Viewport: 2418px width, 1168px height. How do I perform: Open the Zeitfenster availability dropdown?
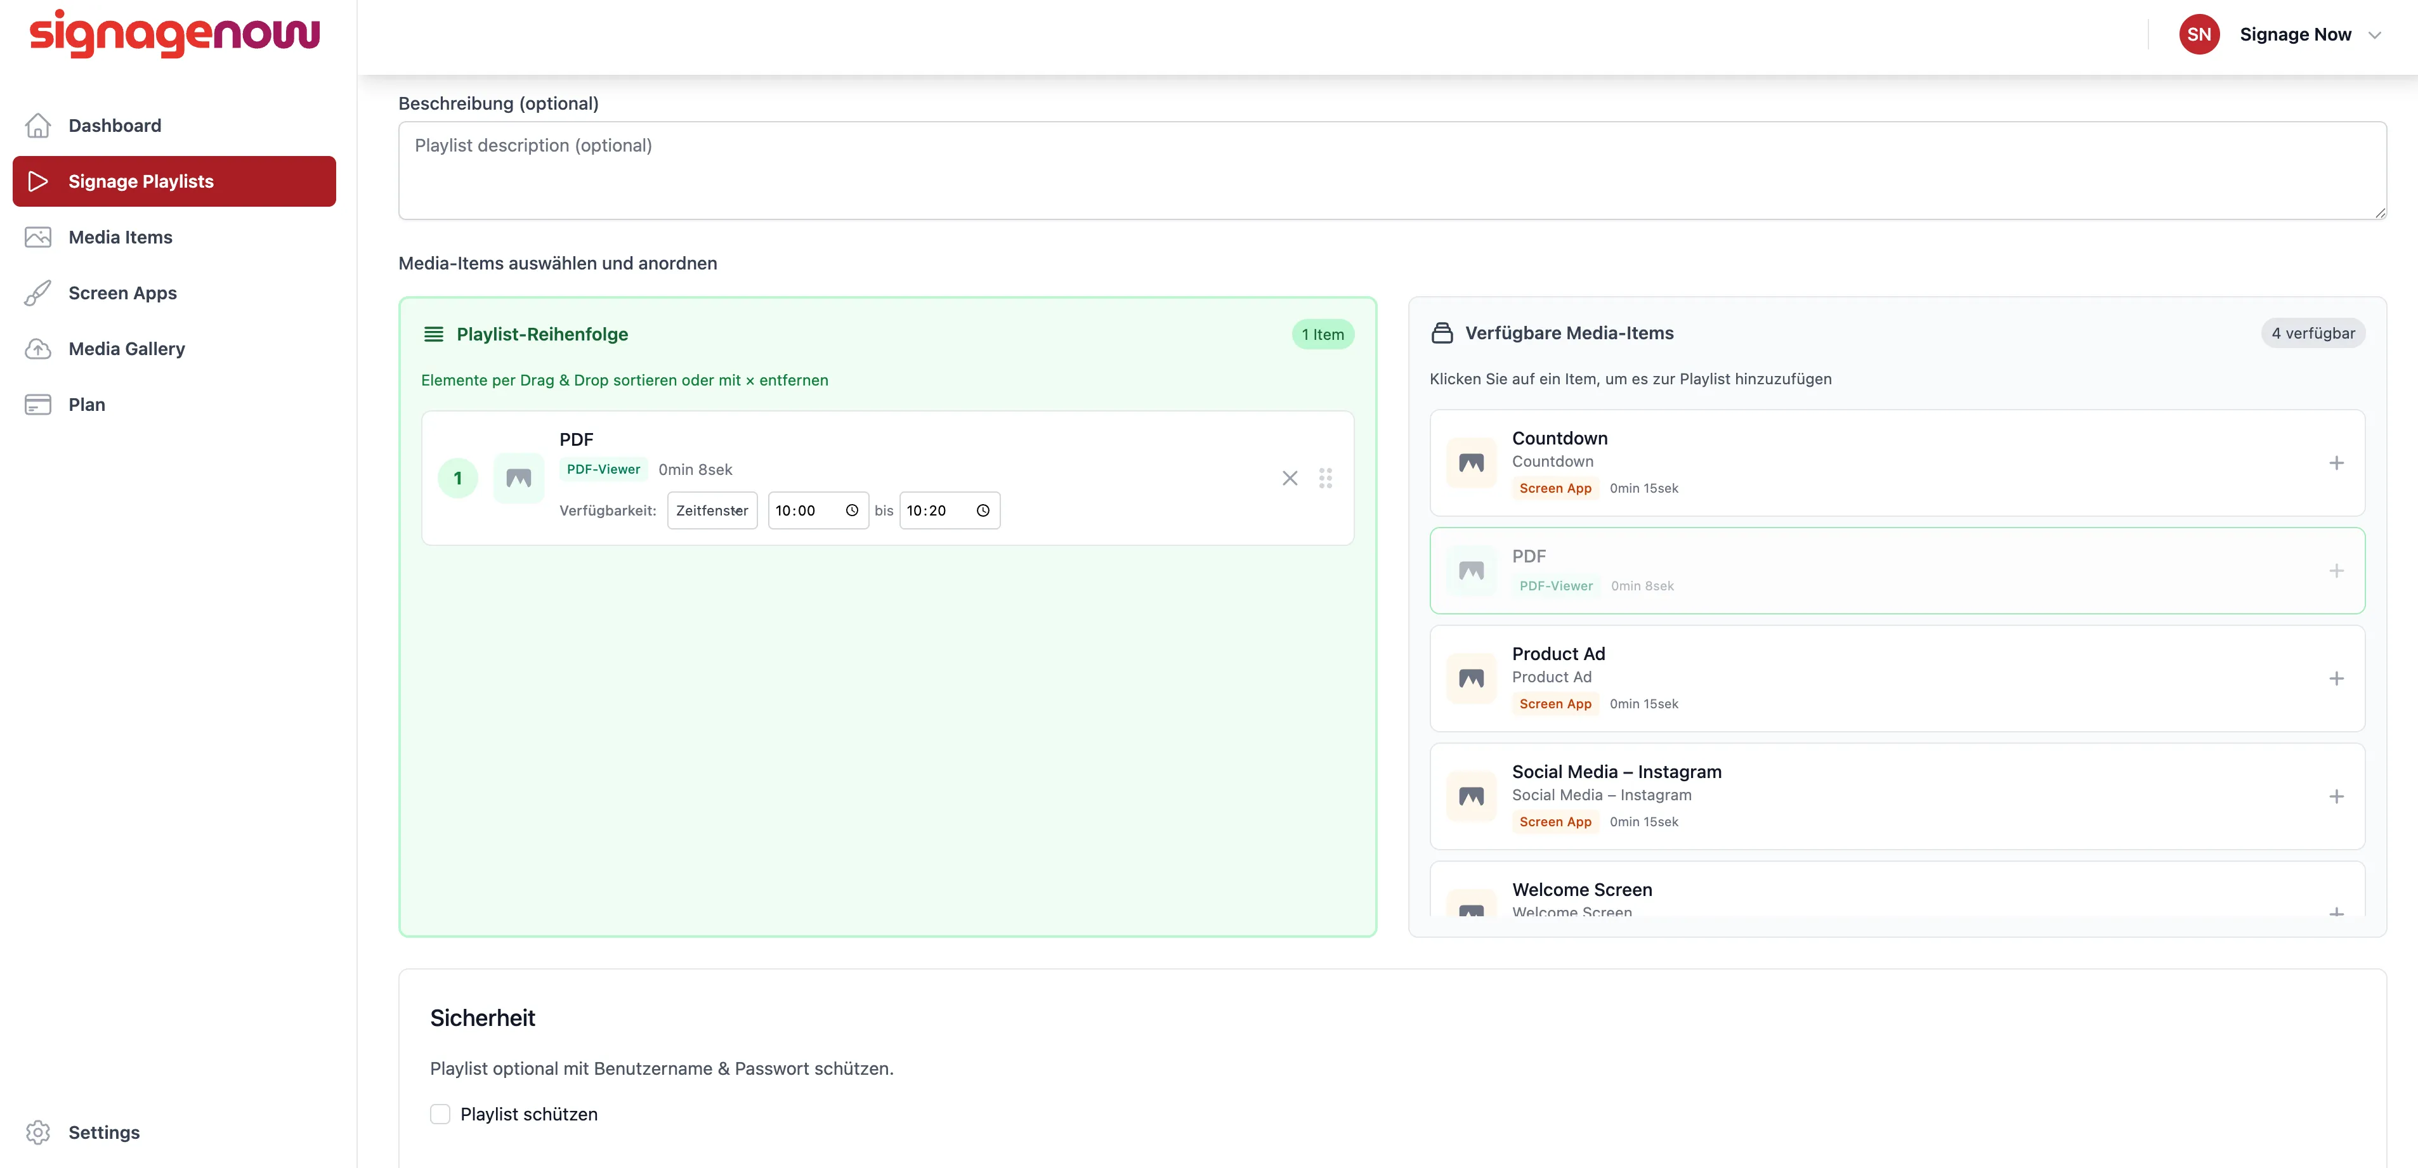712,510
